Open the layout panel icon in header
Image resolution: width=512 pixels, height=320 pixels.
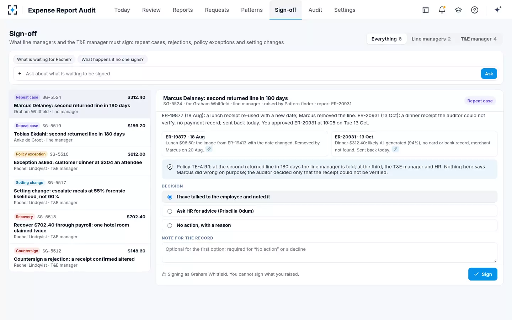(426, 10)
